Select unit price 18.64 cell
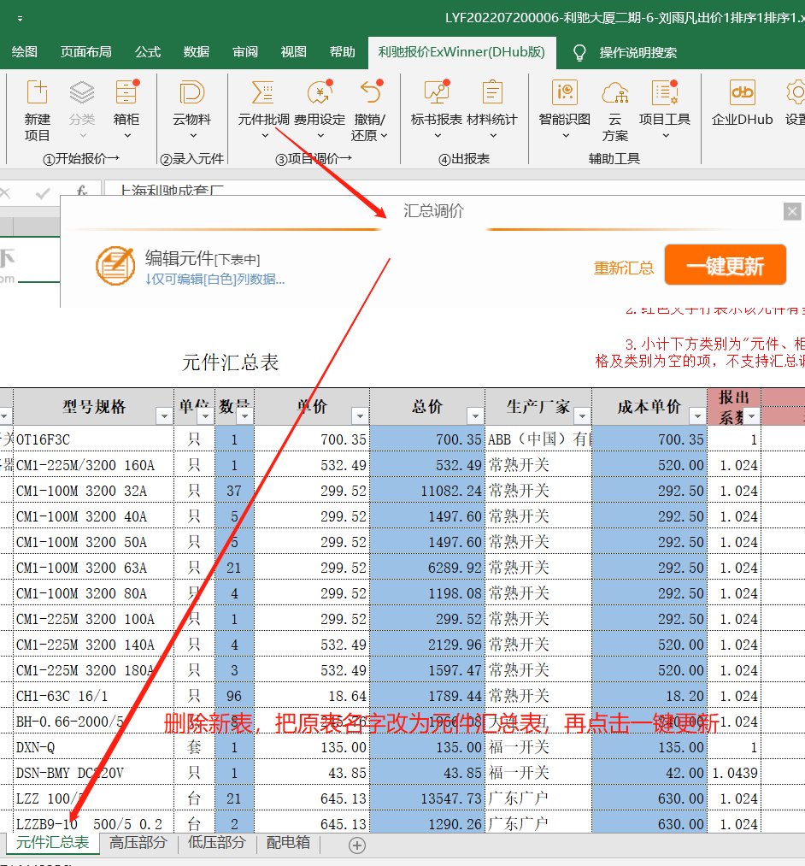Image resolution: width=805 pixels, height=866 pixels. pos(312,696)
